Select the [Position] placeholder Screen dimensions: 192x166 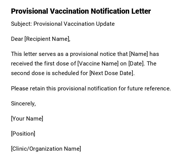pos(23,134)
